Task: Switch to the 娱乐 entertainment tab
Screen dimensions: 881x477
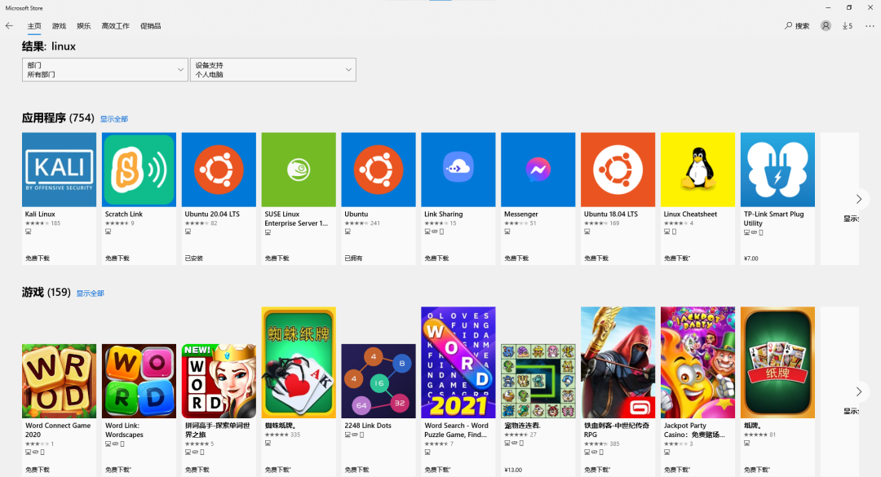Action: point(84,26)
